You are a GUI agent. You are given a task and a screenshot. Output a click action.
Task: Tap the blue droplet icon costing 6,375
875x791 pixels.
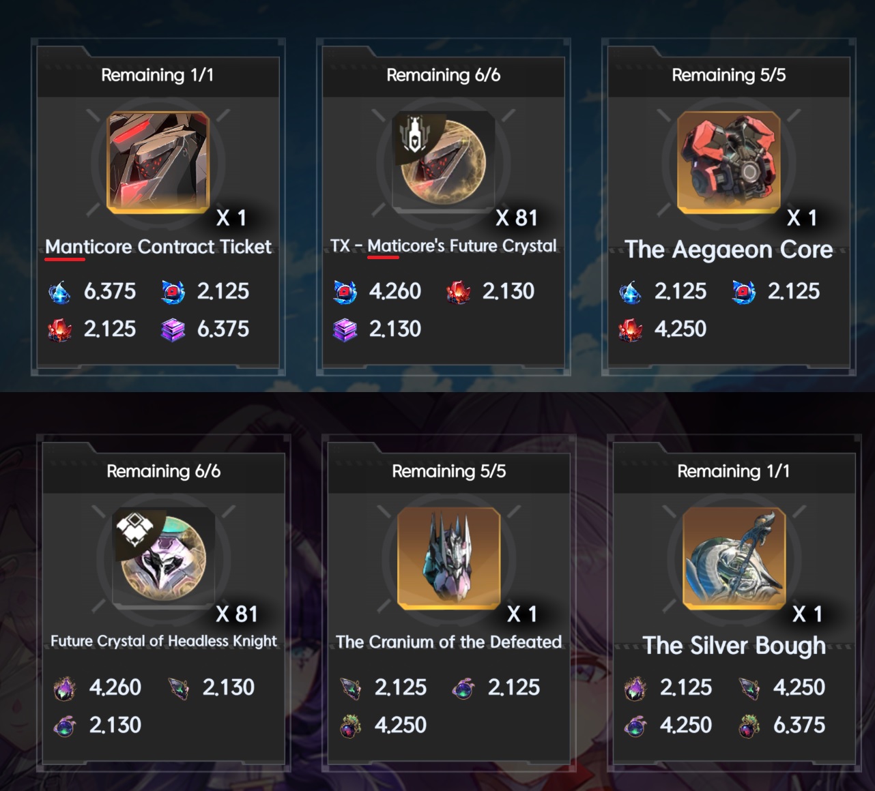(x=59, y=293)
